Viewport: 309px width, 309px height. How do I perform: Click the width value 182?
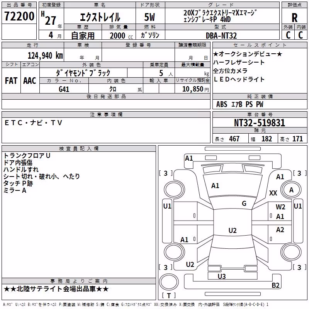[x=267, y=139]
